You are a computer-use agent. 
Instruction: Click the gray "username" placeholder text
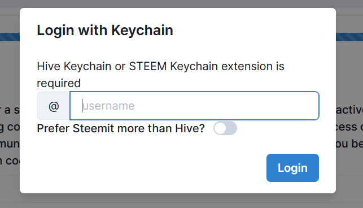point(108,106)
